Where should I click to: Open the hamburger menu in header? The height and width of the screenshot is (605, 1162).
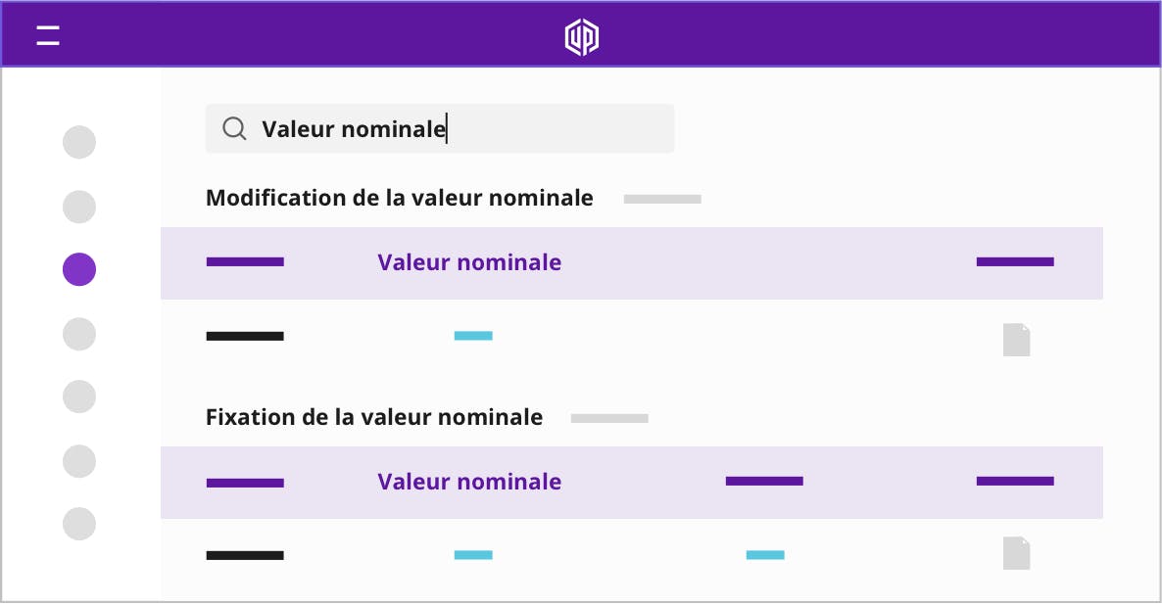pos(48,35)
